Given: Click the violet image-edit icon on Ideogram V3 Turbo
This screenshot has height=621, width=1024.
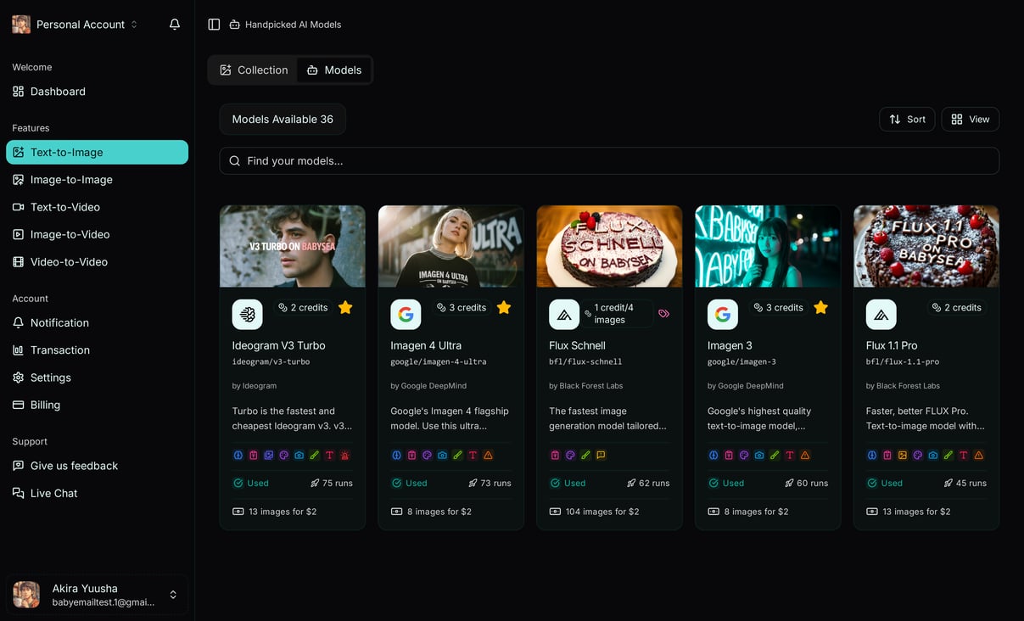Looking at the screenshot, I should click(269, 456).
